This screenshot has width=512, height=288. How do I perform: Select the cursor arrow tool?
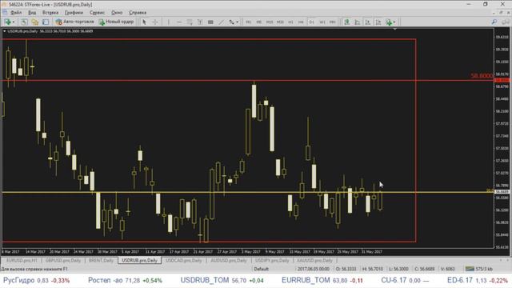tap(144, 22)
